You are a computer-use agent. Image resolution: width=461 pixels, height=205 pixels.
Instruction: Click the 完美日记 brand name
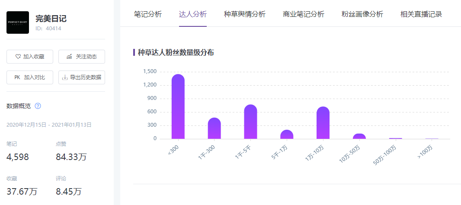tap(51, 19)
